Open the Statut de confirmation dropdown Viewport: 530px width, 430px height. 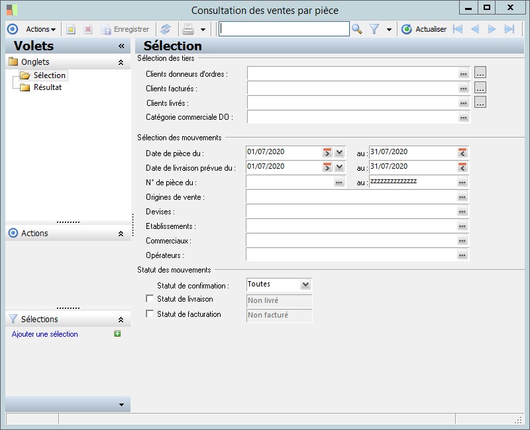pyautogui.click(x=305, y=284)
